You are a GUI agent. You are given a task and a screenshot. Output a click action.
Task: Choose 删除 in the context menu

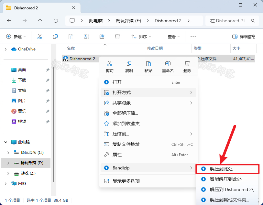[187, 67]
